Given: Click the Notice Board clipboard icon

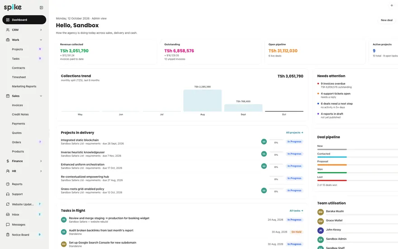Looking at the screenshot, I should pos(8,235).
